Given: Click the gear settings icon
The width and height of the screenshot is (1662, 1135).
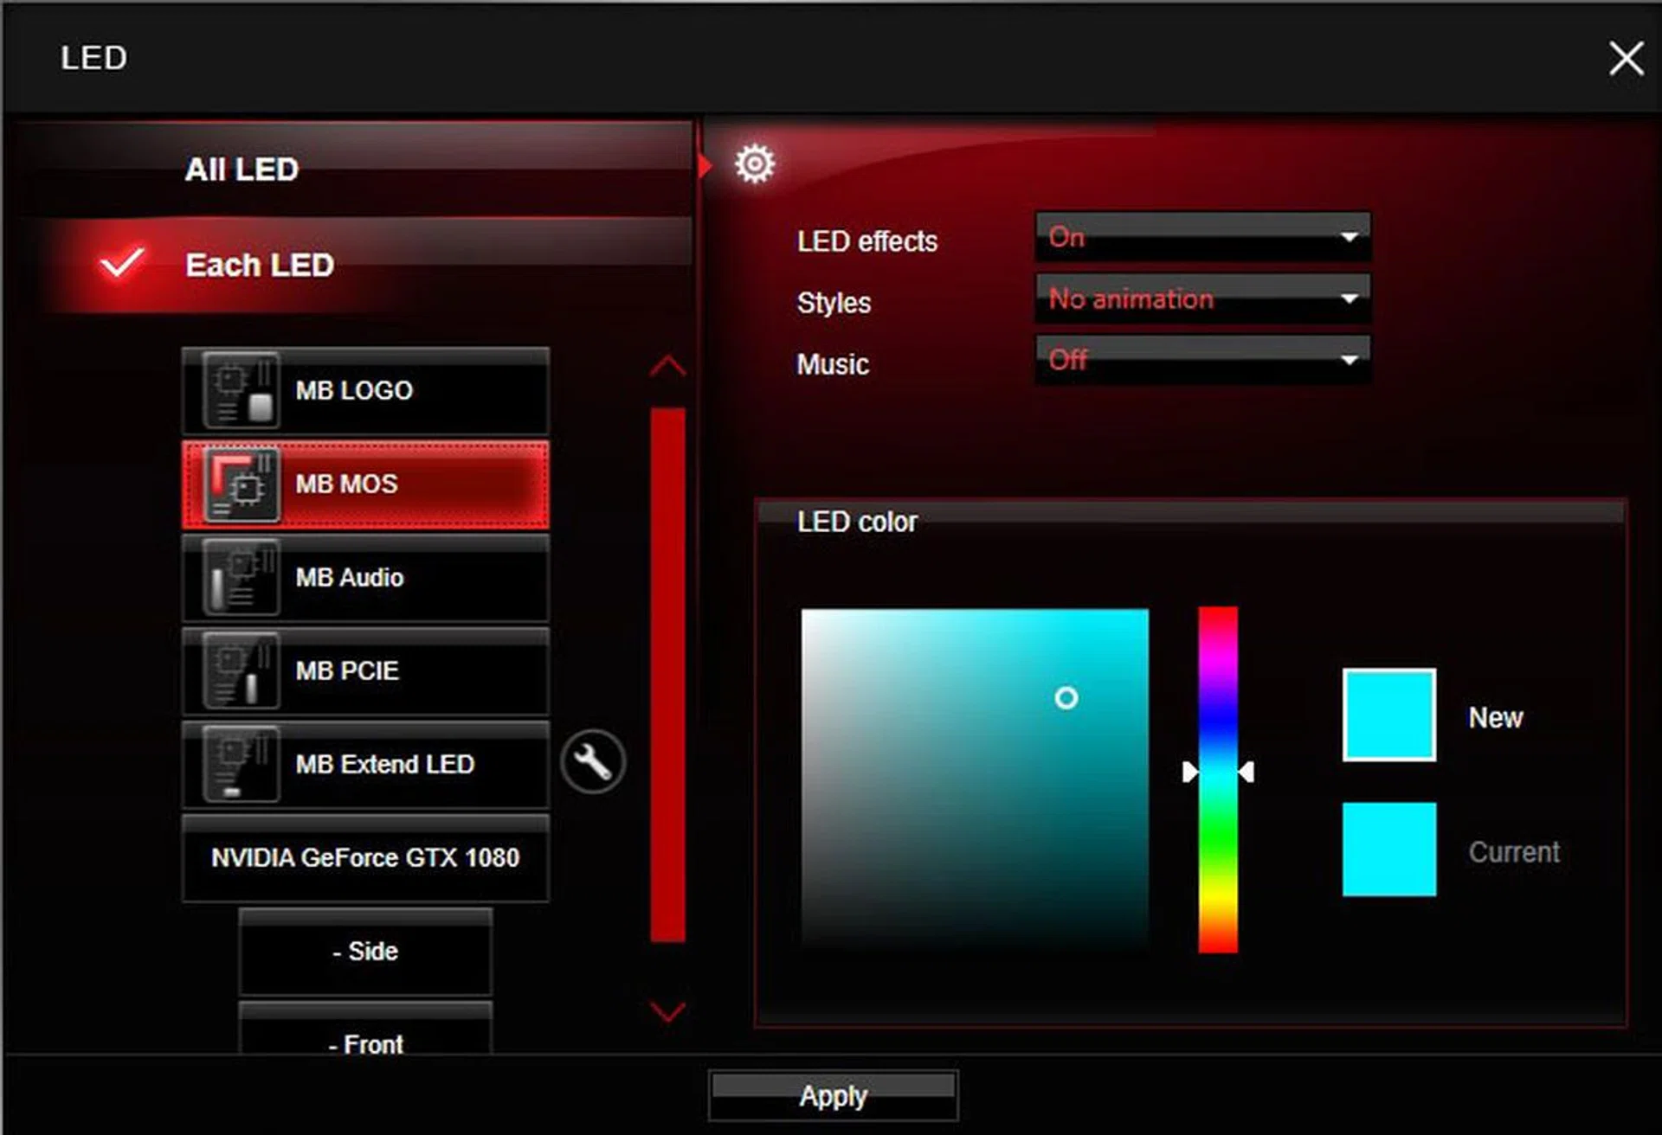Looking at the screenshot, I should (x=755, y=164).
